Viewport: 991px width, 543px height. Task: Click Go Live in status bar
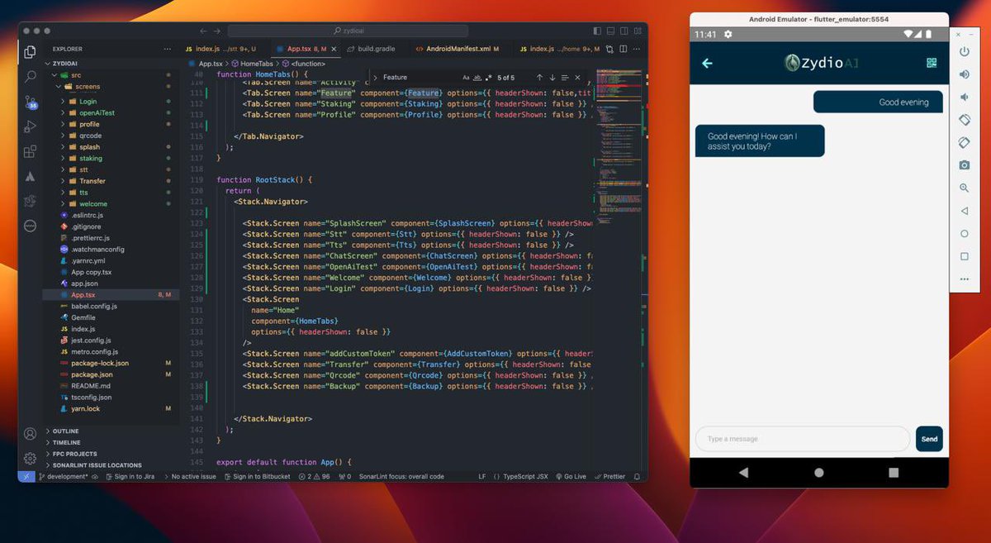click(571, 477)
